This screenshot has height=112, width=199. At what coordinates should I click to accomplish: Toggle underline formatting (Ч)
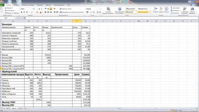[27, 12]
